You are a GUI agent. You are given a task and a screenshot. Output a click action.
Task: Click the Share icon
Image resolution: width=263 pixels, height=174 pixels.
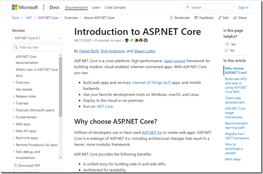(235, 18)
